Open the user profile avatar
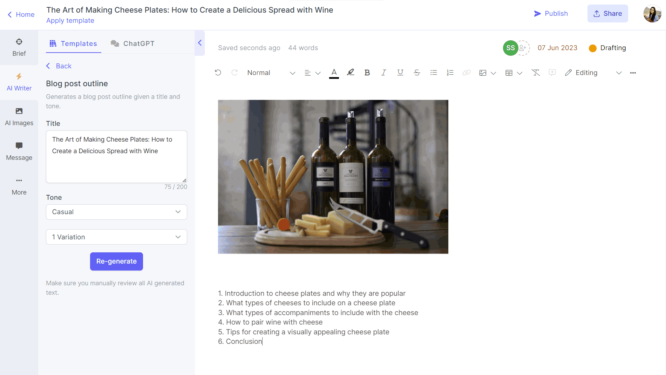The image size is (666, 375). [x=652, y=13]
